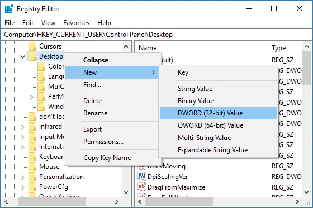
Task: Create a new Multi-String Value
Action: pos(218,138)
